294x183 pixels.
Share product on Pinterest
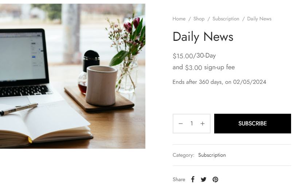click(215, 179)
